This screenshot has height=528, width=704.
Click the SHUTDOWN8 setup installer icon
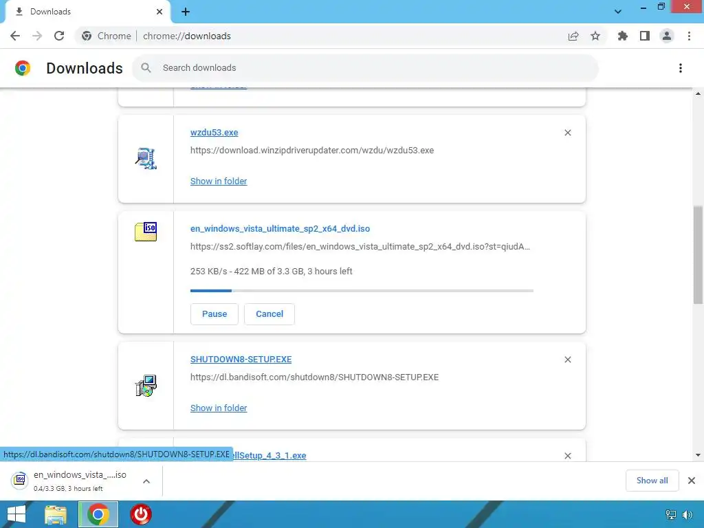(146, 386)
